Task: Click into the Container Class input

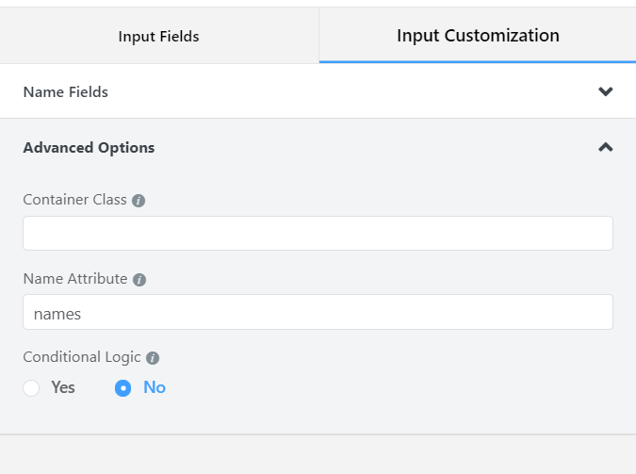Action: point(318,234)
